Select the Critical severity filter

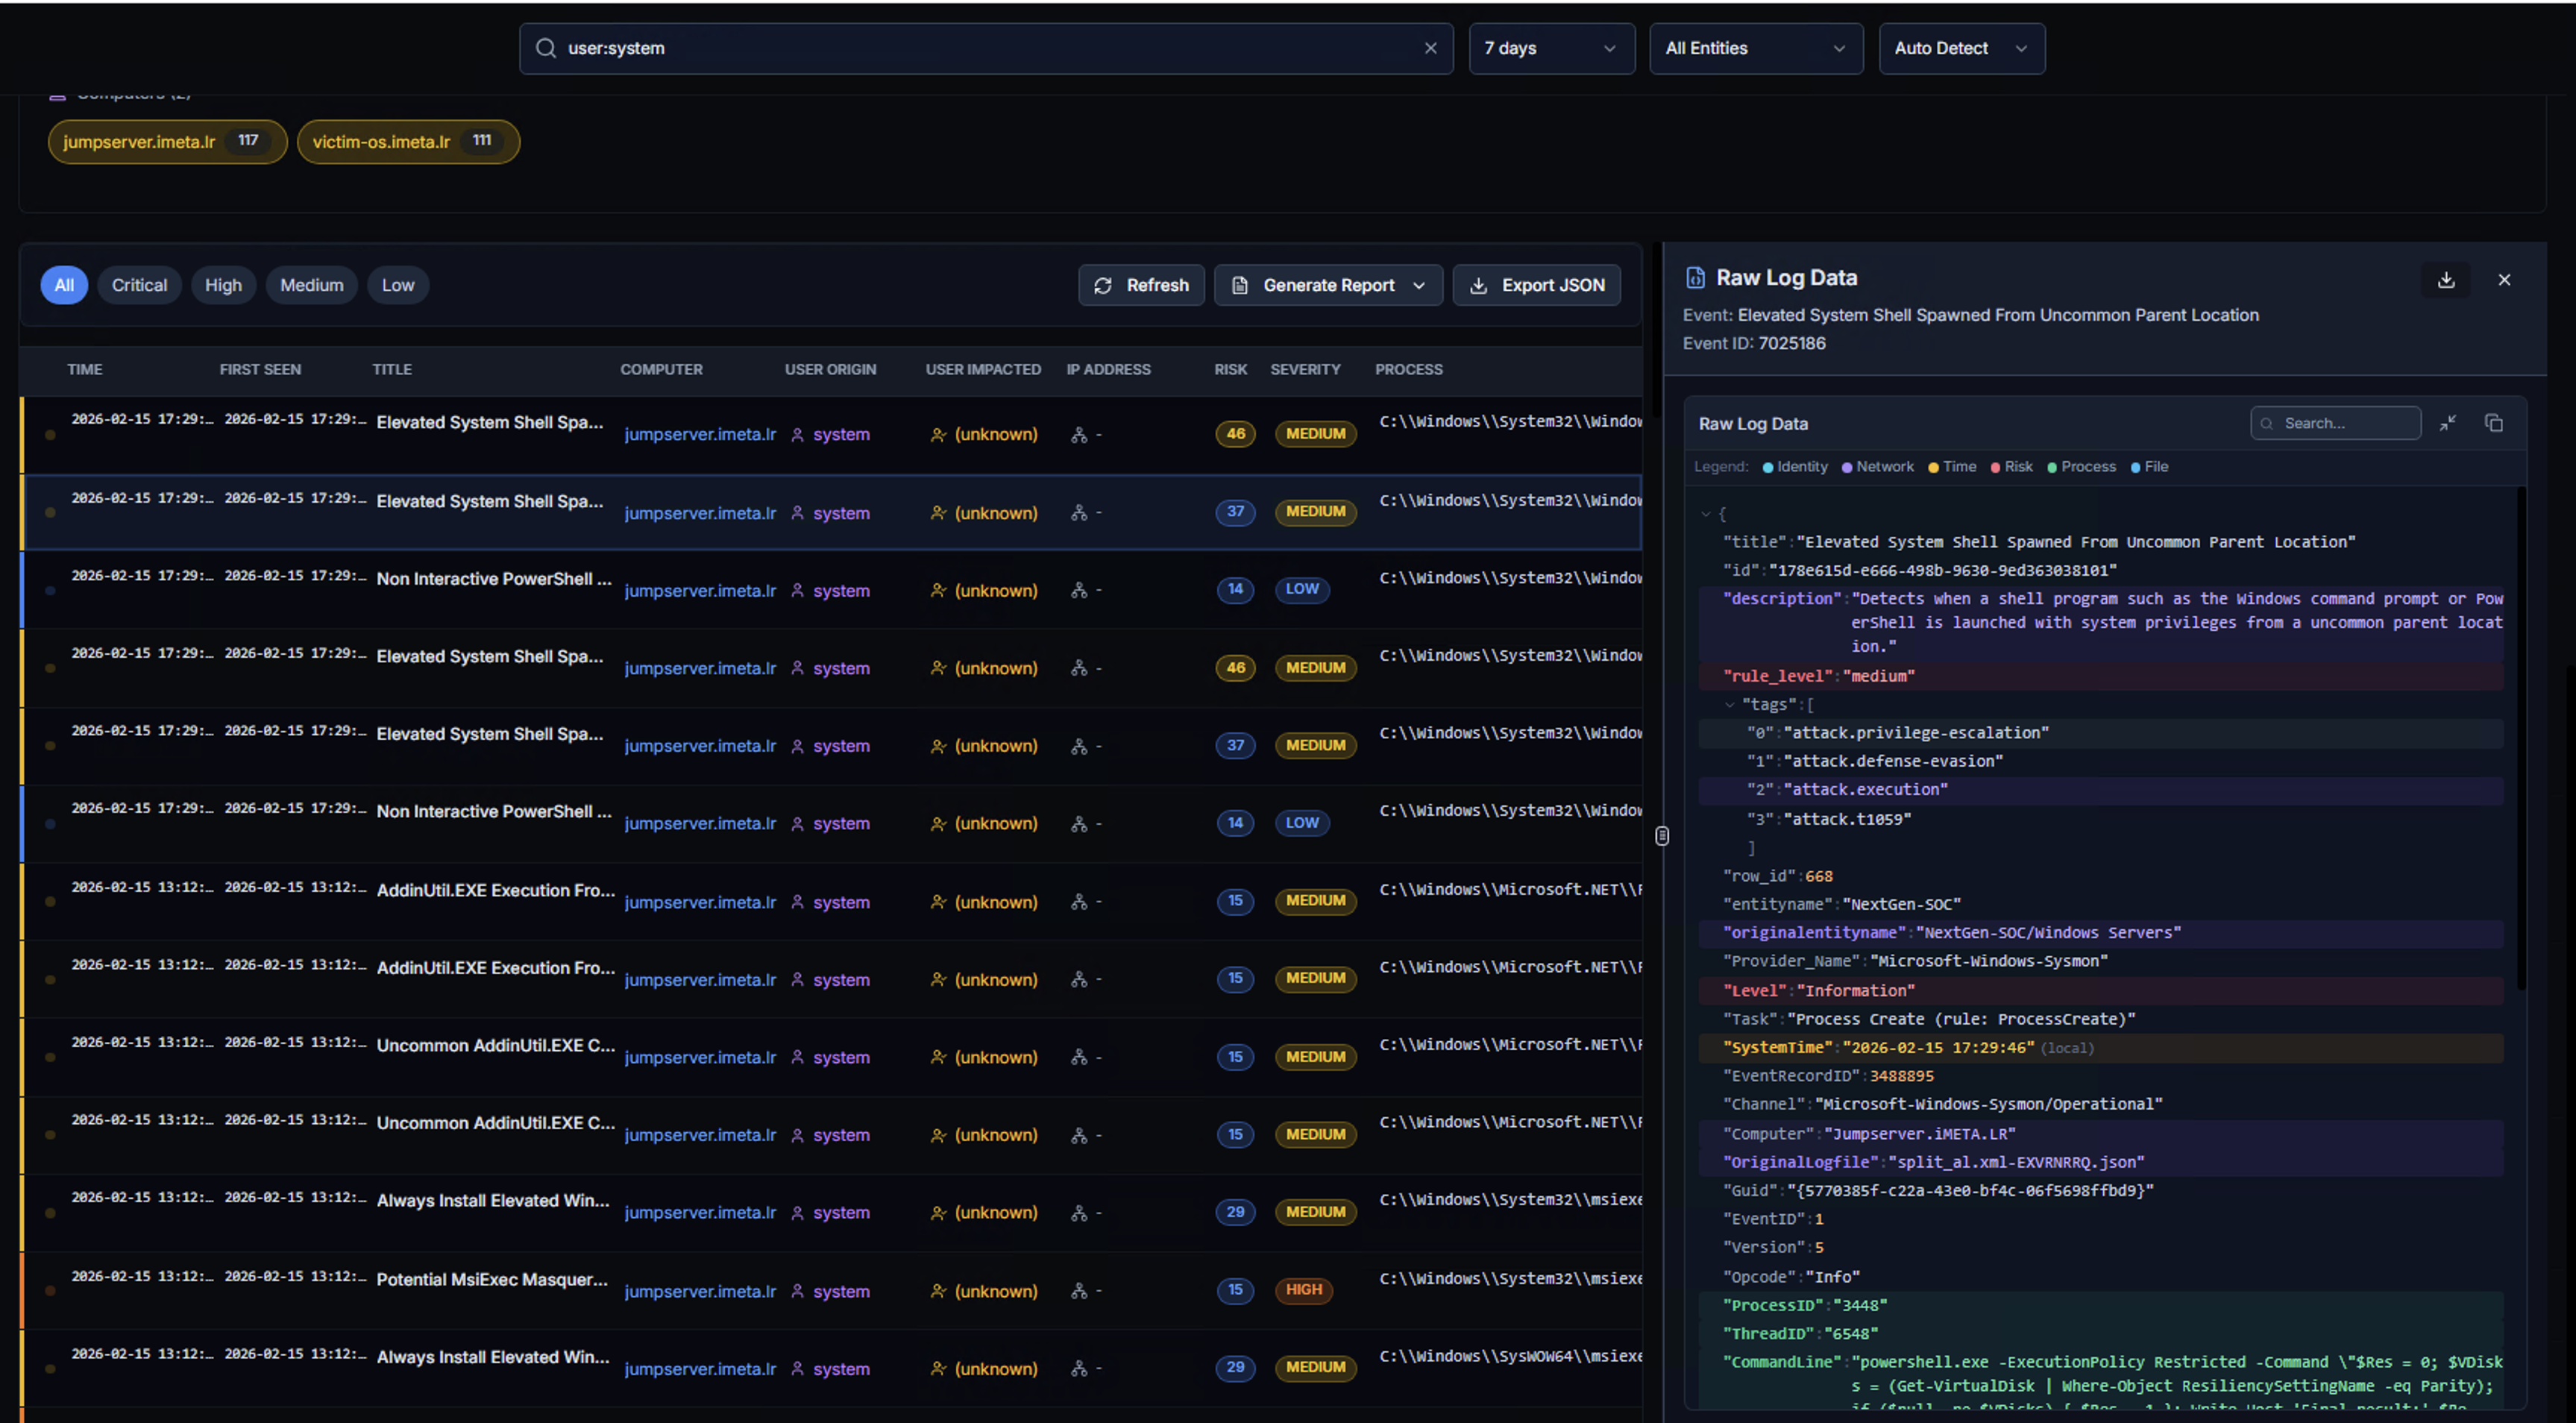tap(139, 285)
